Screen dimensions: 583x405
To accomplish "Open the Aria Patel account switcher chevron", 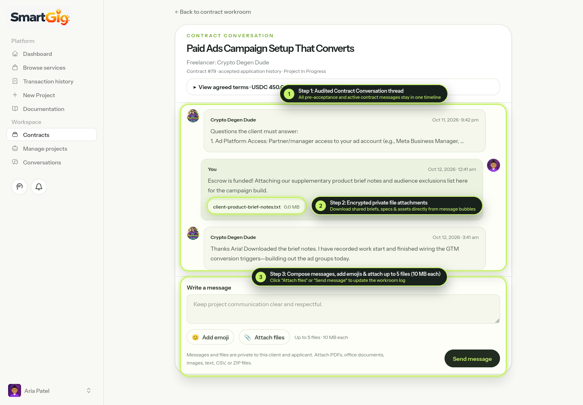I will point(89,391).
